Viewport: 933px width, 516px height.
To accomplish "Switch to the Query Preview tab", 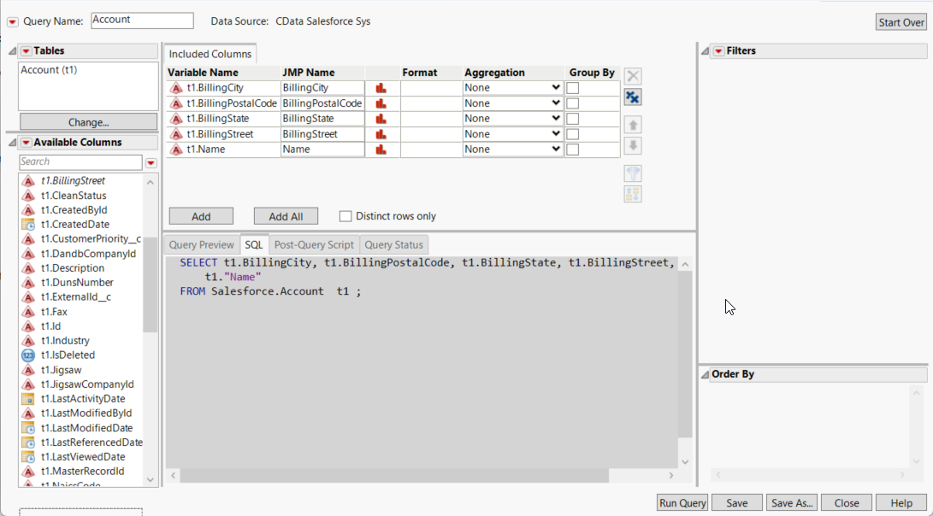I will [201, 243].
